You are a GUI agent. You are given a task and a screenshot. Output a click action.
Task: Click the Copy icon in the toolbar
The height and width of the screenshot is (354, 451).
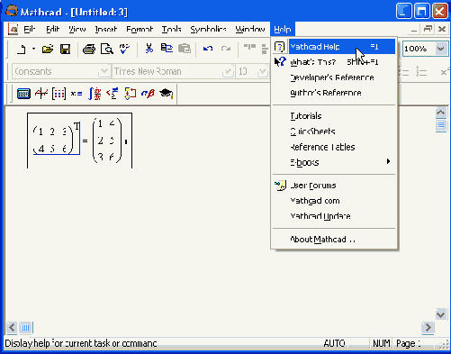tap(167, 49)
